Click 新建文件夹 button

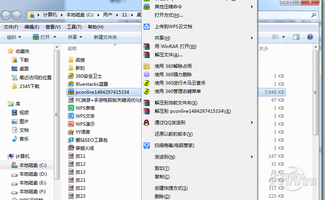pos(105,37)
